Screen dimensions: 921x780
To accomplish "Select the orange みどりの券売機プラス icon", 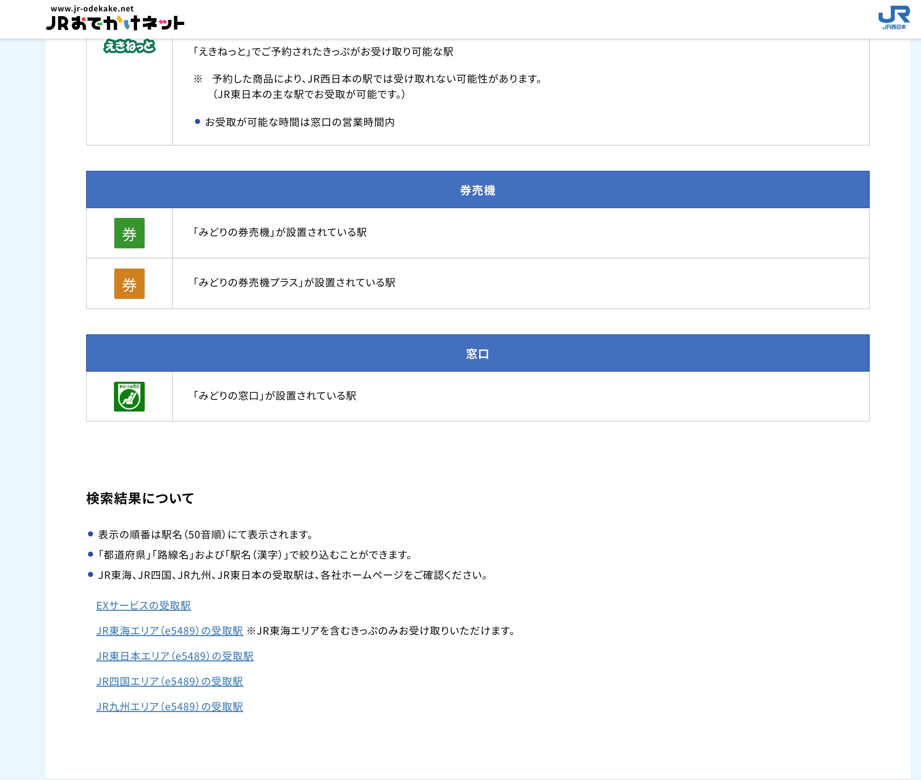I will pyautogui.click(x=129, y=283).
